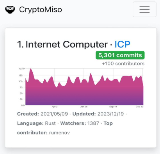The width and height of the screenshot is (160, 154).
Task: Click the 153.0 y-axis top value
Action: click(21, 69)
